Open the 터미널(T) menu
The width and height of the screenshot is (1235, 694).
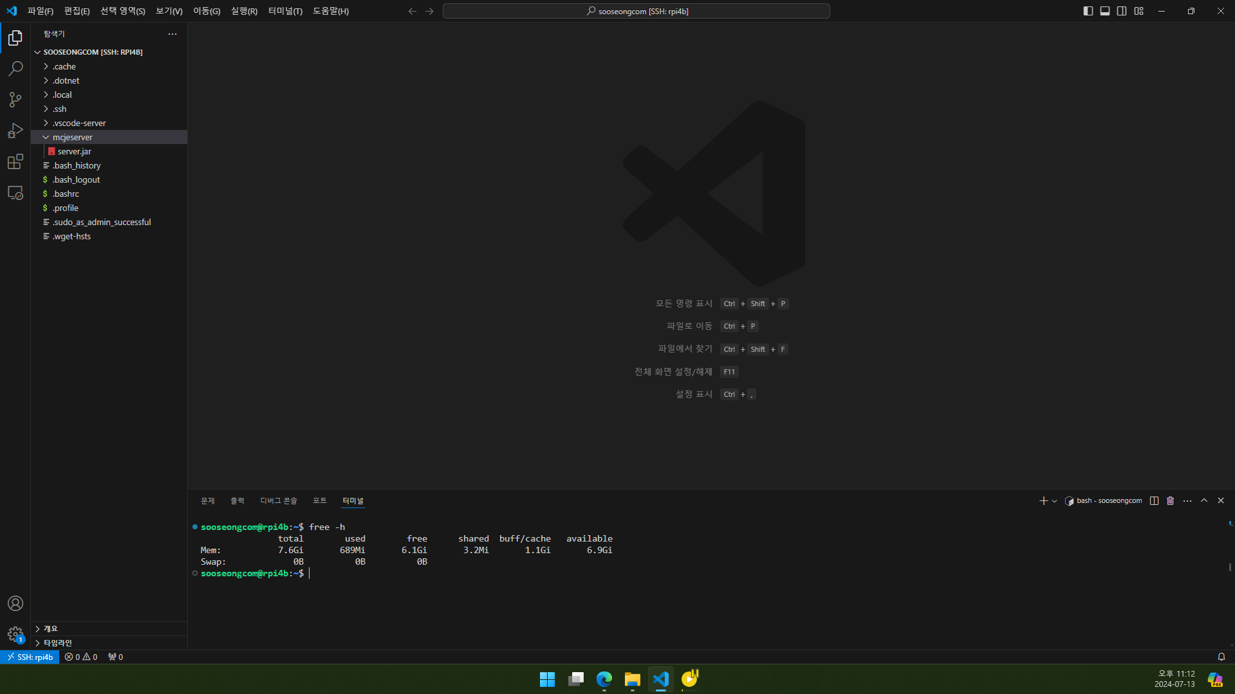[x=286, y=11]
